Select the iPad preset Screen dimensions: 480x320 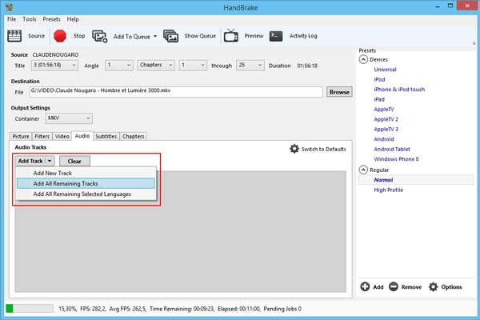pyautogui.click(x=379, y=99)
